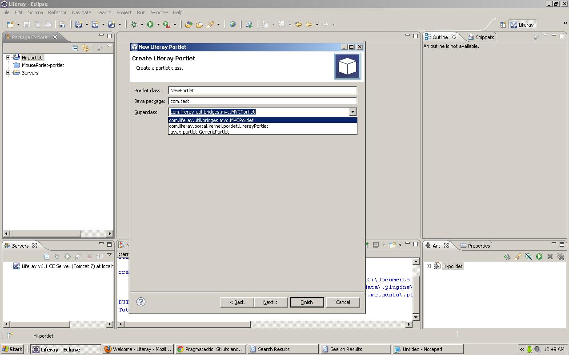Click the Ant search buildfiles flashlight icon
The image size is (569, 355).
tap(518, 256)
